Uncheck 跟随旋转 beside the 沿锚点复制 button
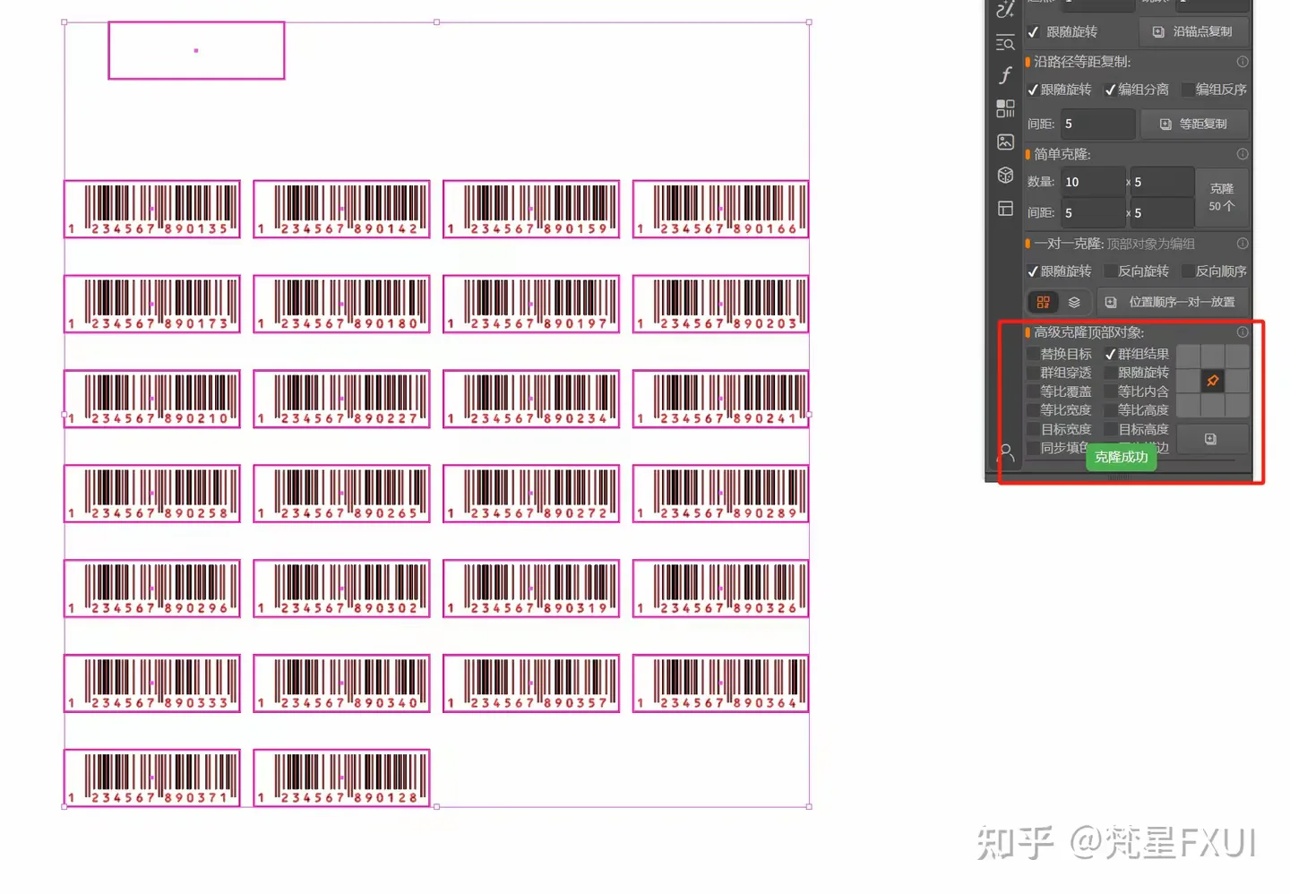1290x894 pixels. tap(1033, 32)
